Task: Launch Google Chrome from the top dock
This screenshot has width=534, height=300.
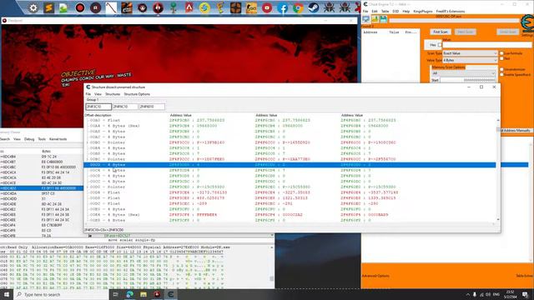Action: pyautogui.click(x=298, y=7)
